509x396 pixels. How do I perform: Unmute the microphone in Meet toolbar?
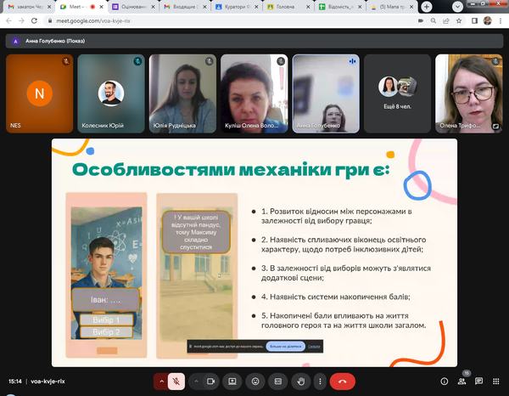[176, 382]
